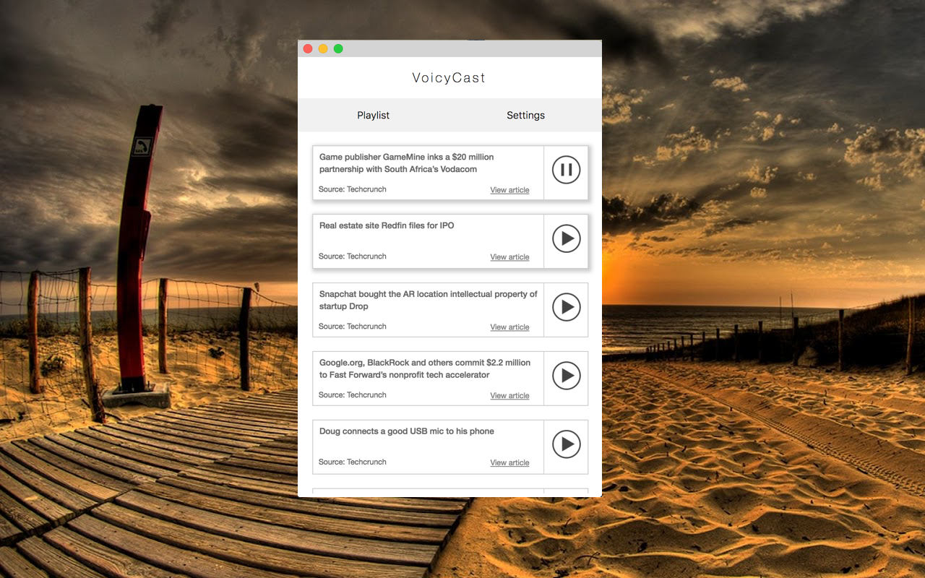This screenshot has width=925, height=578.
Task: Open View article link for Google.org story
Action: (509, 396)
